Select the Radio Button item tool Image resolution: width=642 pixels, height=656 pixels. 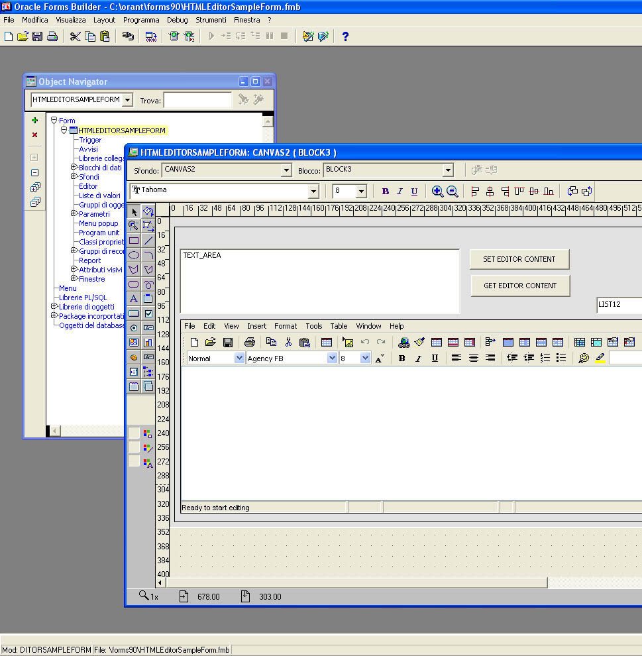click(133, 328)
